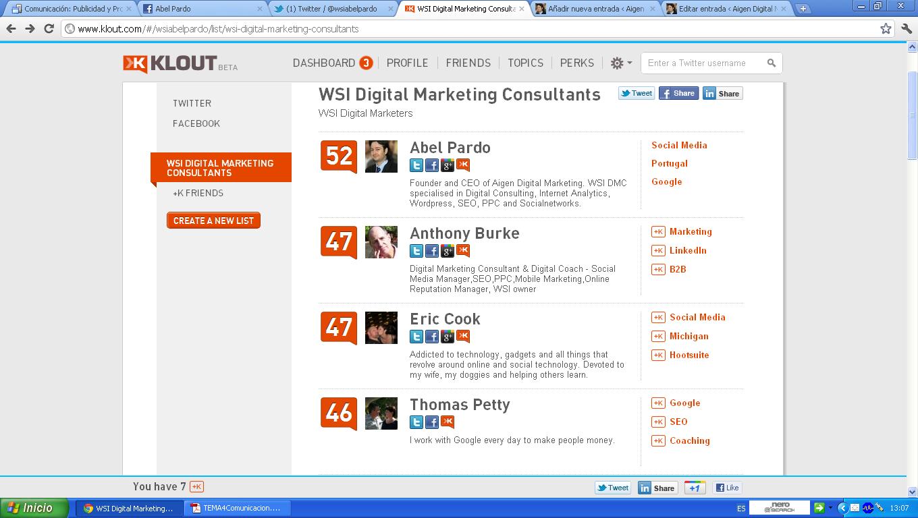
Task: Select the Facebook sidebar list
Action: point(196,123)
